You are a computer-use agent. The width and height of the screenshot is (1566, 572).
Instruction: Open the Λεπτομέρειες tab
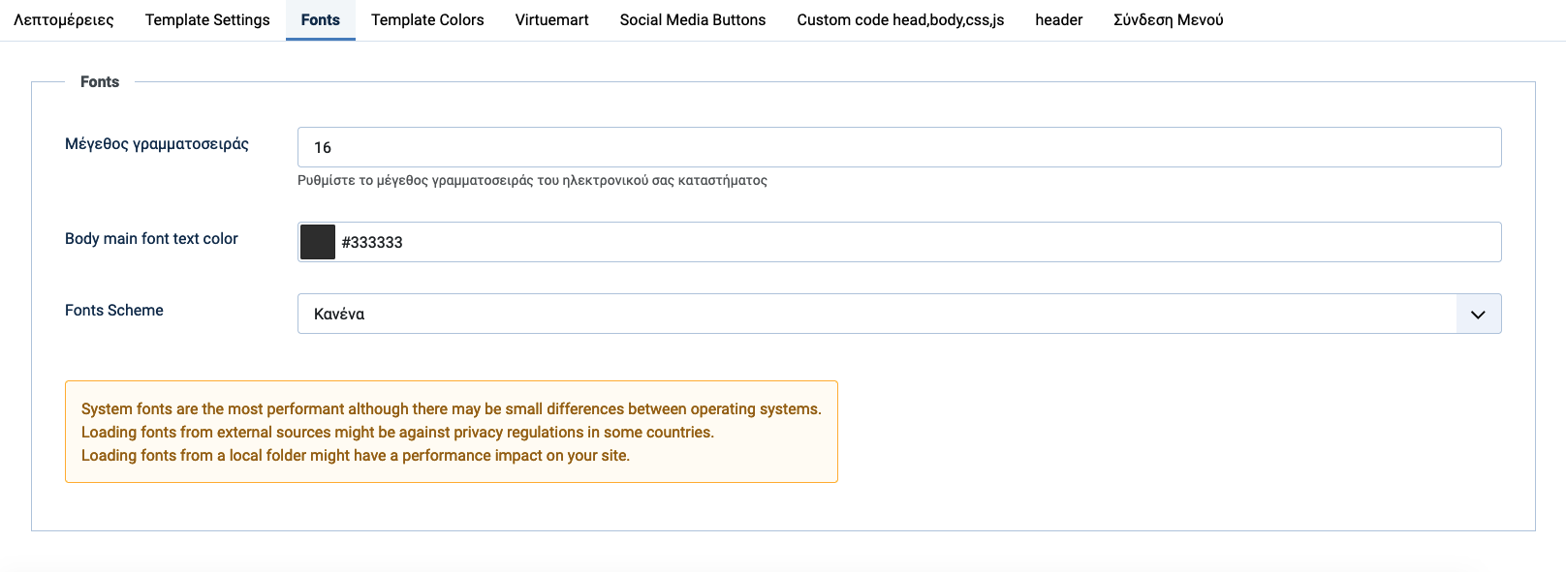64,19
